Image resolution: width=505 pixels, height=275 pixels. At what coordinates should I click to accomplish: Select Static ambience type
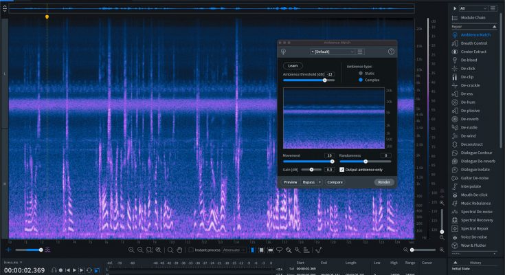361,73
